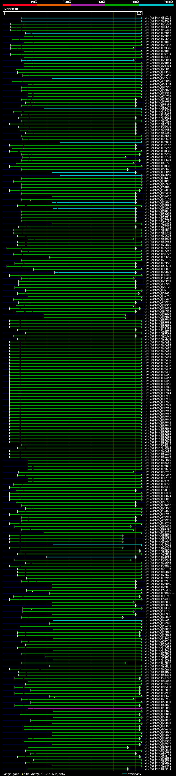The image size is (176, 776).
Task: Click the AV552540 query name
Action: point(10,9)
